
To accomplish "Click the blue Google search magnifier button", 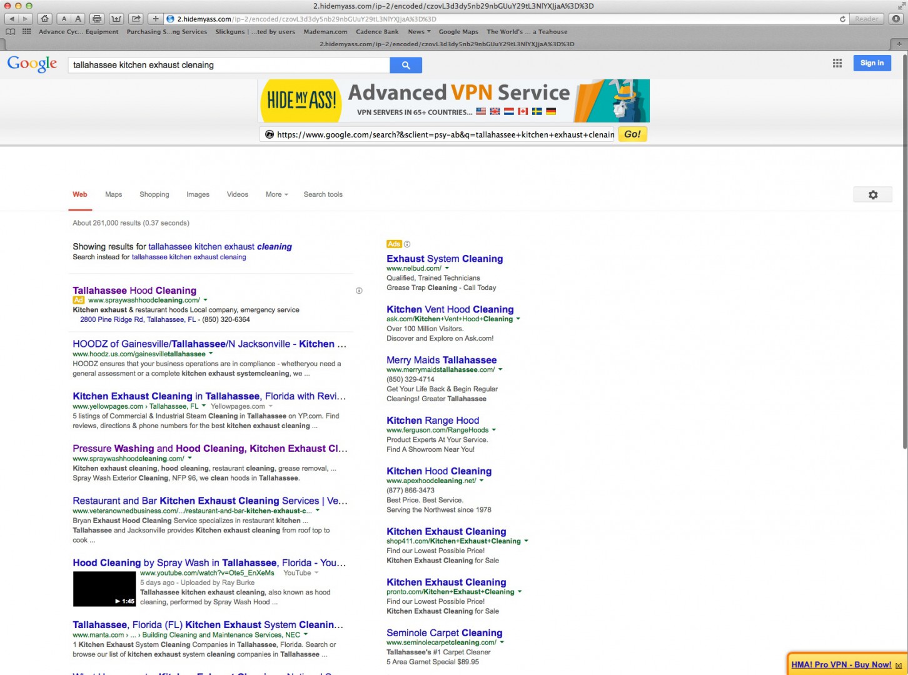I will tap(406, 65).
